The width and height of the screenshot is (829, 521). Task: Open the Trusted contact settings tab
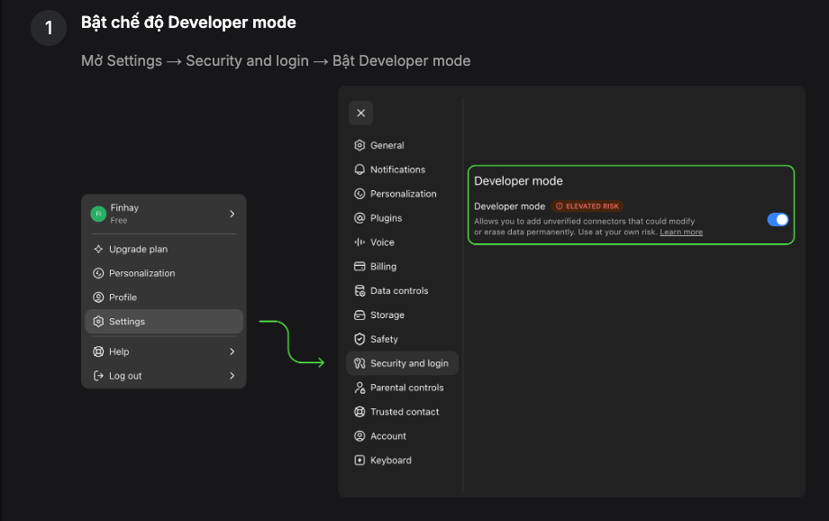tap(403, 412)
